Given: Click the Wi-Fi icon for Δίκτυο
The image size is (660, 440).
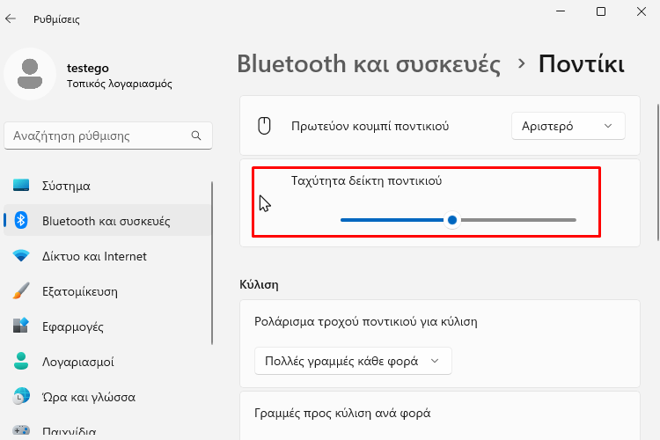Looking at the screenshot, I should (21, 255).
